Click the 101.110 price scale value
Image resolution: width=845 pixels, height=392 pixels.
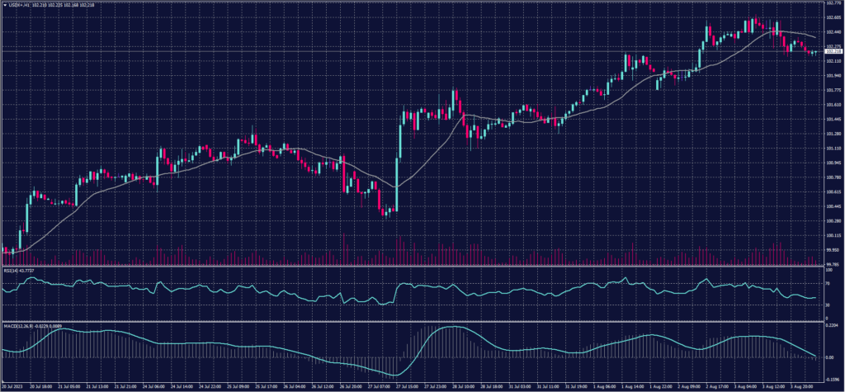pyautogui.click(x=832, y=148)
